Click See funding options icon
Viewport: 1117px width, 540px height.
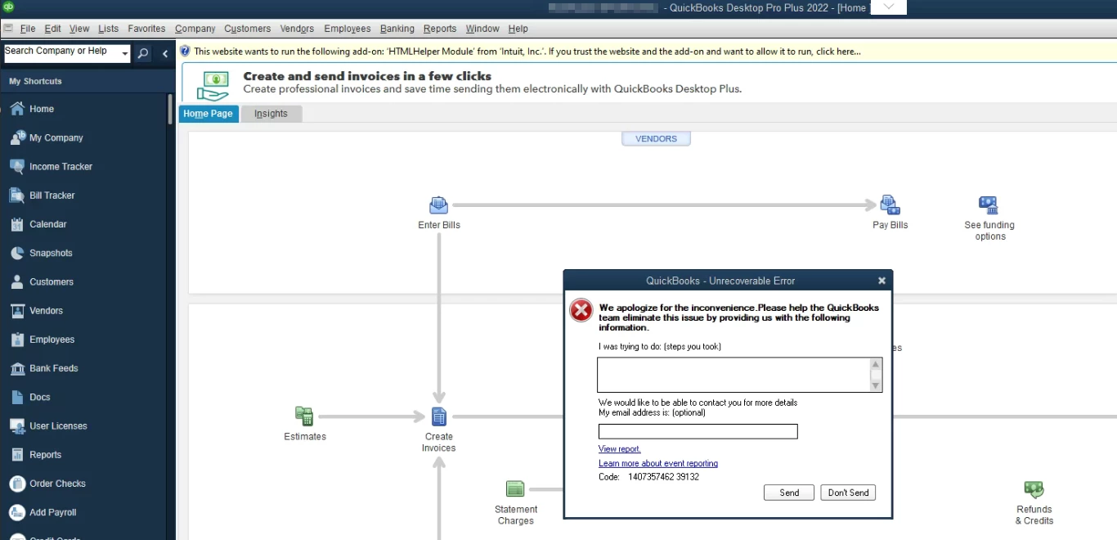pyautogui.click(x=989, y=205)
